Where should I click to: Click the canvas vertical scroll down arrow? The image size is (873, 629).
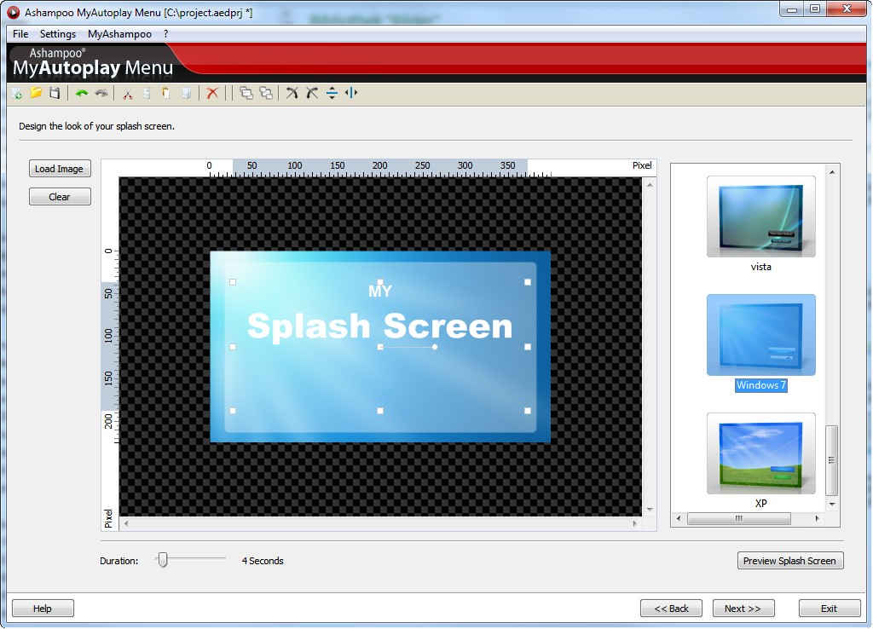650,510
